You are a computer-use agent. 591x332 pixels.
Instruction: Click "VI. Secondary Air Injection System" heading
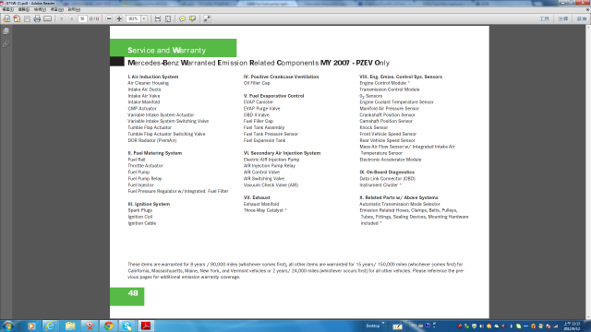282,153
